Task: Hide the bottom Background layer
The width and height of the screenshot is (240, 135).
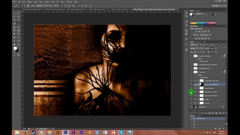Action: click(191, 107)
